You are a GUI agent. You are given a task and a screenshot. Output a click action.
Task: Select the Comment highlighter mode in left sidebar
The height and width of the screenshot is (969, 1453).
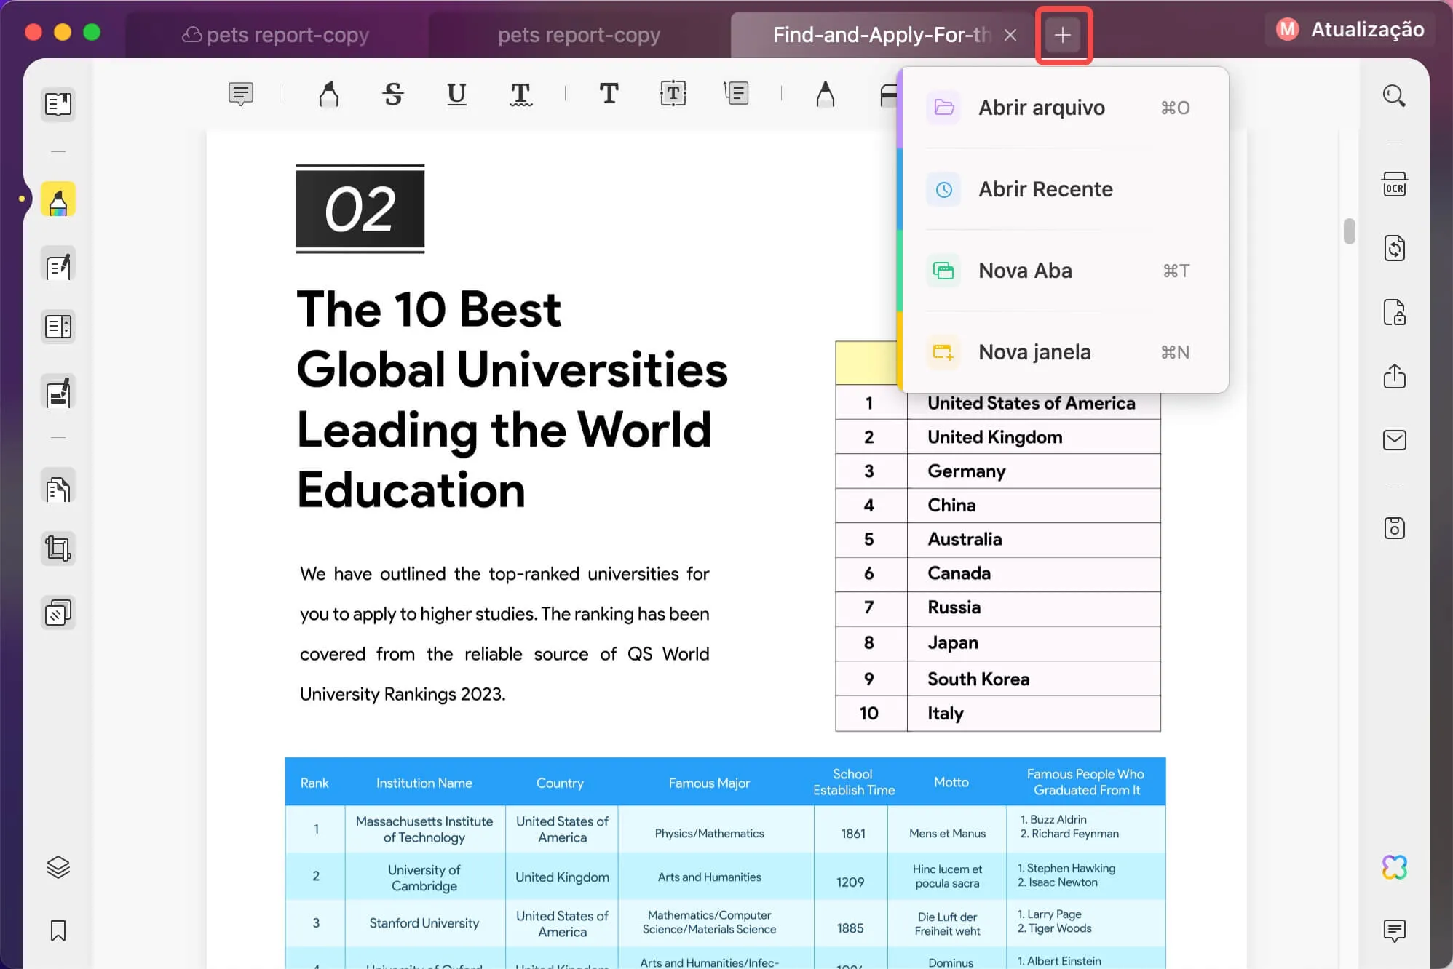58,199
